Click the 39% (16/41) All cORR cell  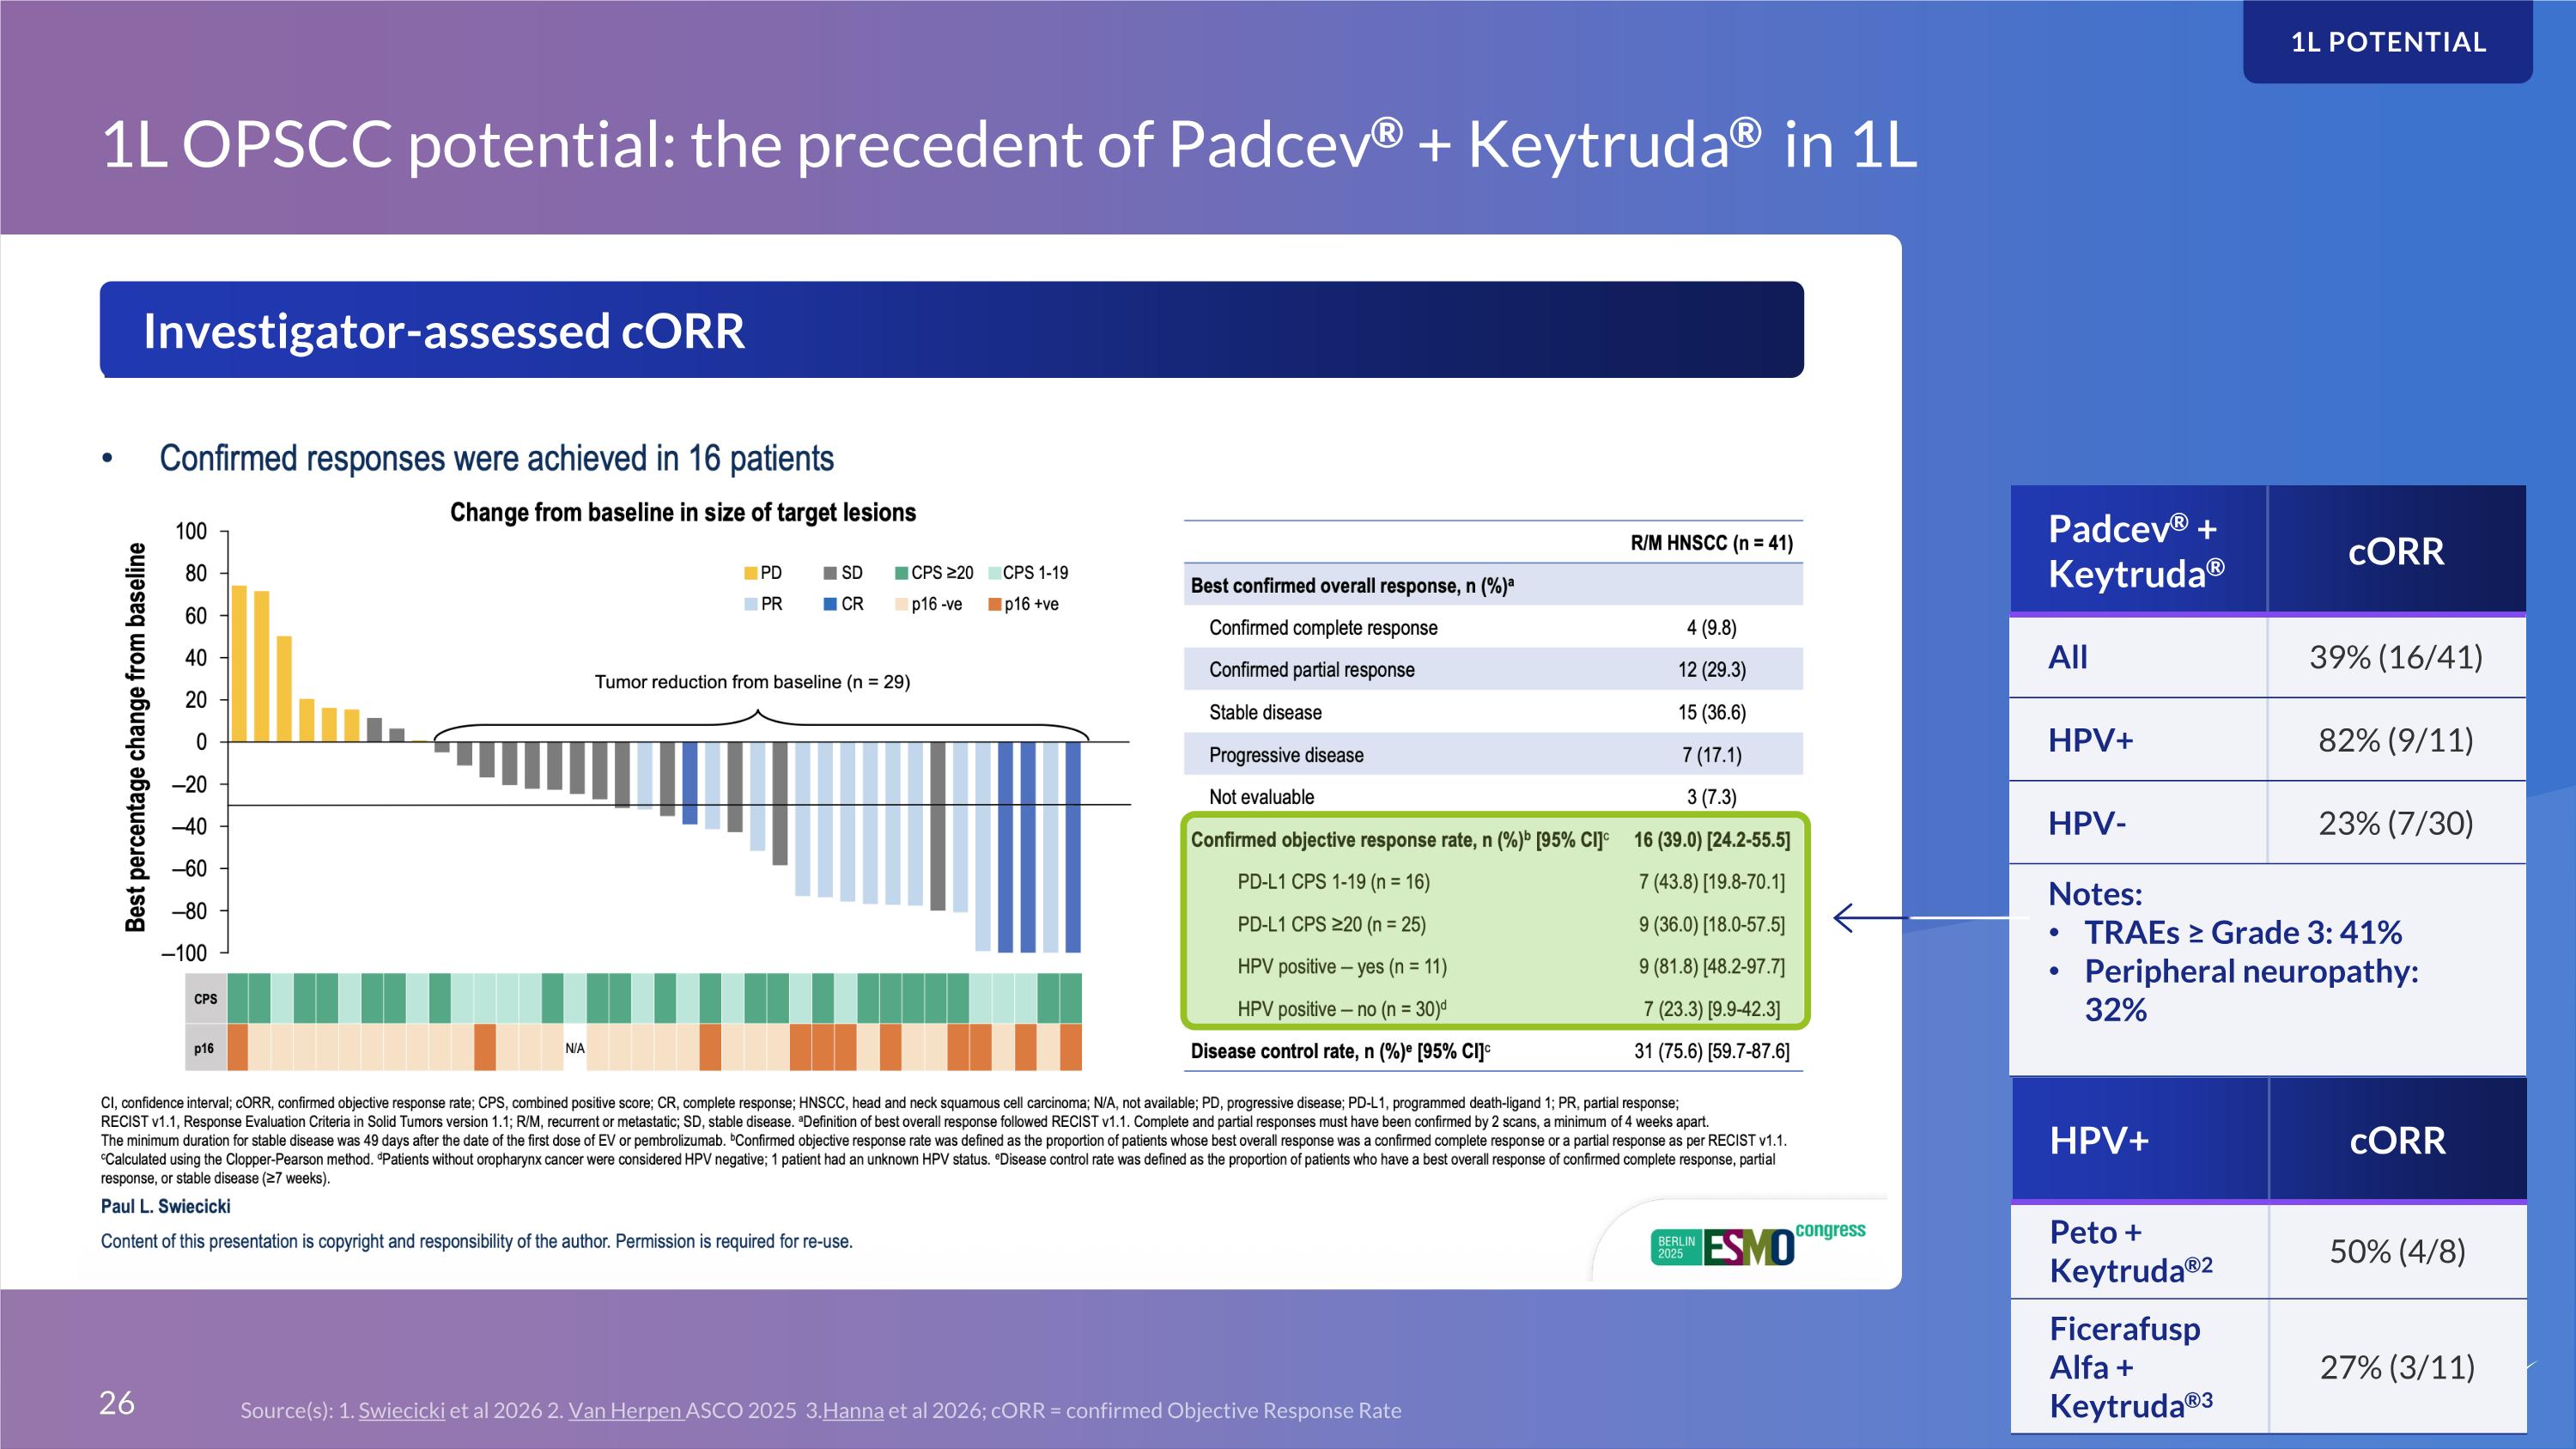2396,657
